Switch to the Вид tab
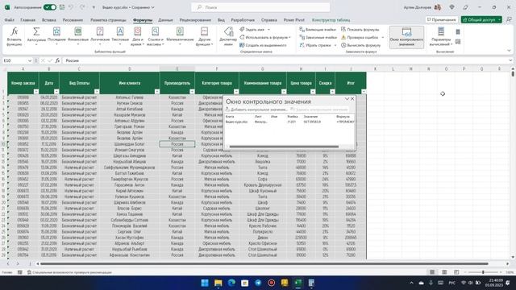This screenshot has height=290, width=516. click(x=221, y=20)
